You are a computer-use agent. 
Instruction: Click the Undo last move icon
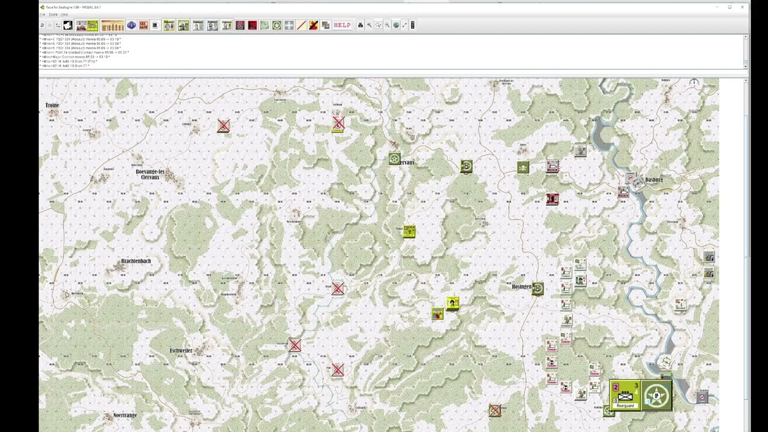tap(42, 25)
